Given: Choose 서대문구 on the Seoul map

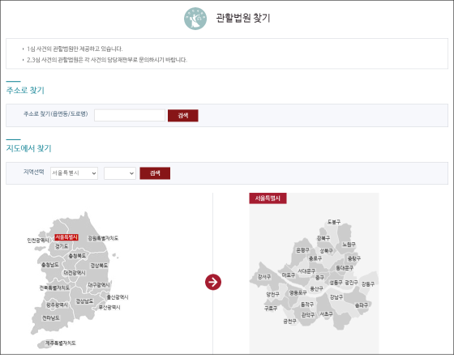Looking at the screenshot, I should pyautogui.click(x=306, y=271).
